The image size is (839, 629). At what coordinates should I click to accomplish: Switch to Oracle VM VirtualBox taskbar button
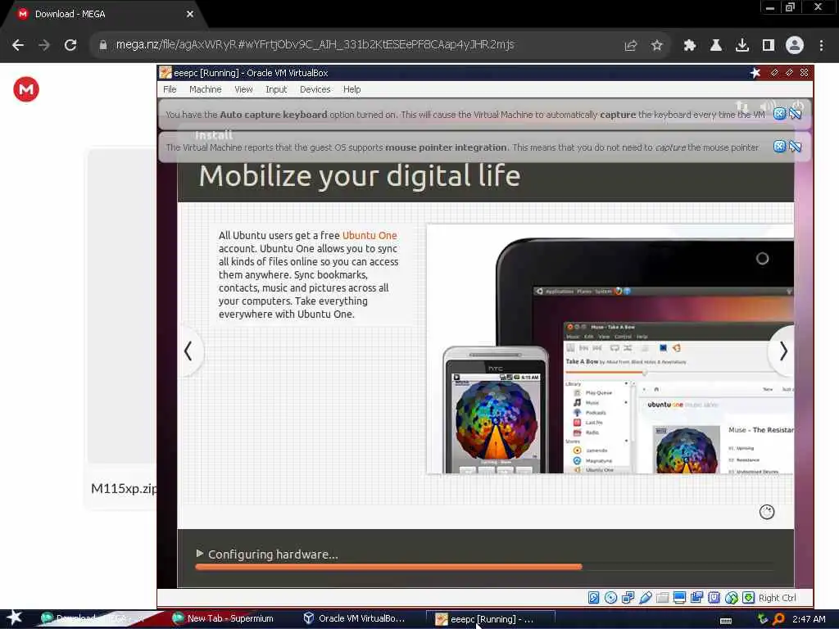354,618
